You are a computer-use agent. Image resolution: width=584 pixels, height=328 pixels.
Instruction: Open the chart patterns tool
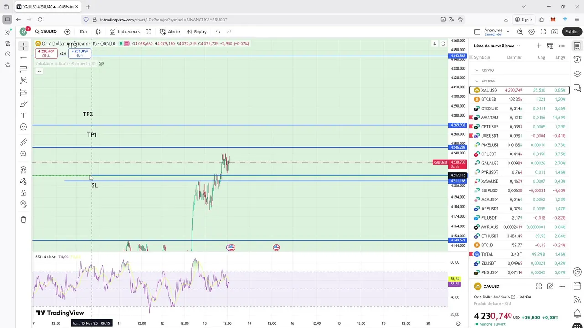point(23,81)
